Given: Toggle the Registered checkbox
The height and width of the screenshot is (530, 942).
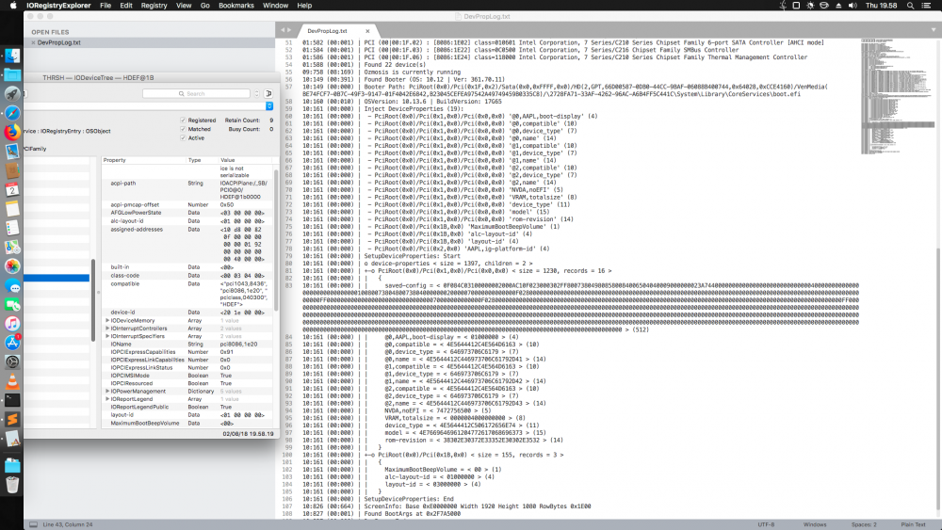Looking at the screenshot, I should 184,120.
